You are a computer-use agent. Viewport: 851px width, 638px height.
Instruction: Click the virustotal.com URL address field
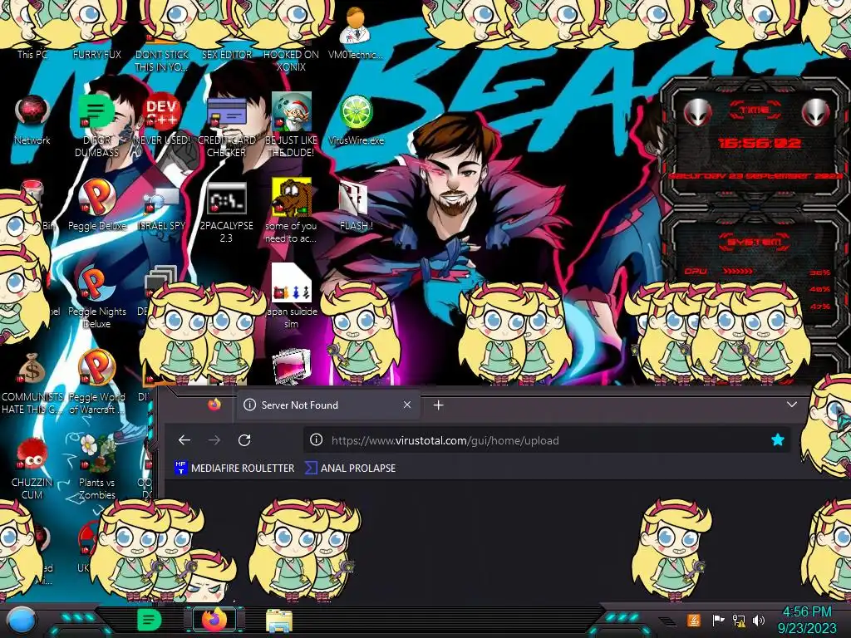click(546, 440)
